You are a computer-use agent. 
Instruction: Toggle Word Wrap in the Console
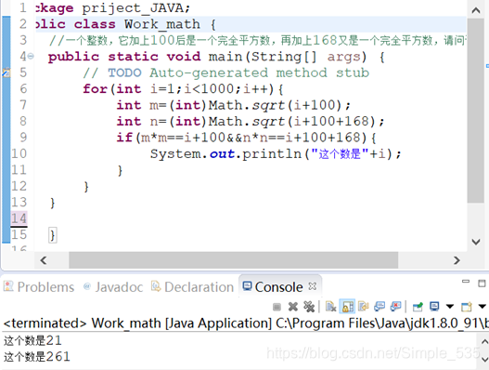pos(364,307)
